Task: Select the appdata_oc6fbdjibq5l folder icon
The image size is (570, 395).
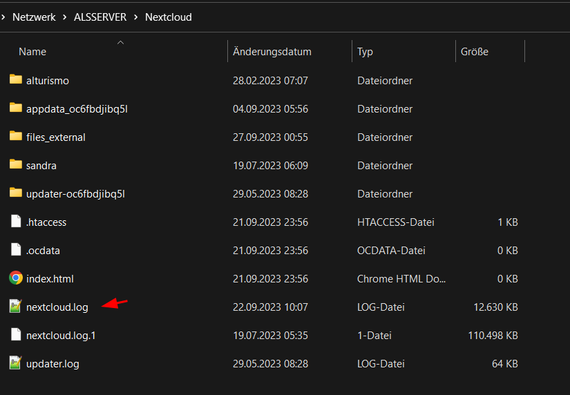Action: [x=16, y=108]
